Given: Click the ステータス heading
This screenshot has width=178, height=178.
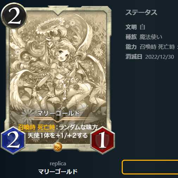Looking at the screenshot, I should click(x=141, y=12).
